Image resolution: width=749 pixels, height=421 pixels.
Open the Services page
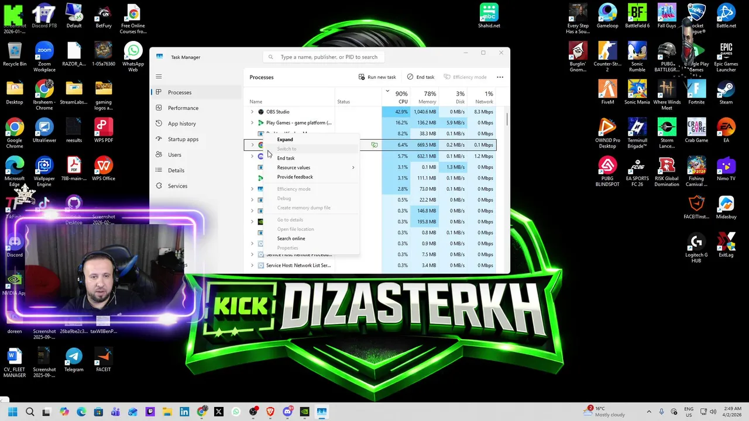click(x=196, y=186)
